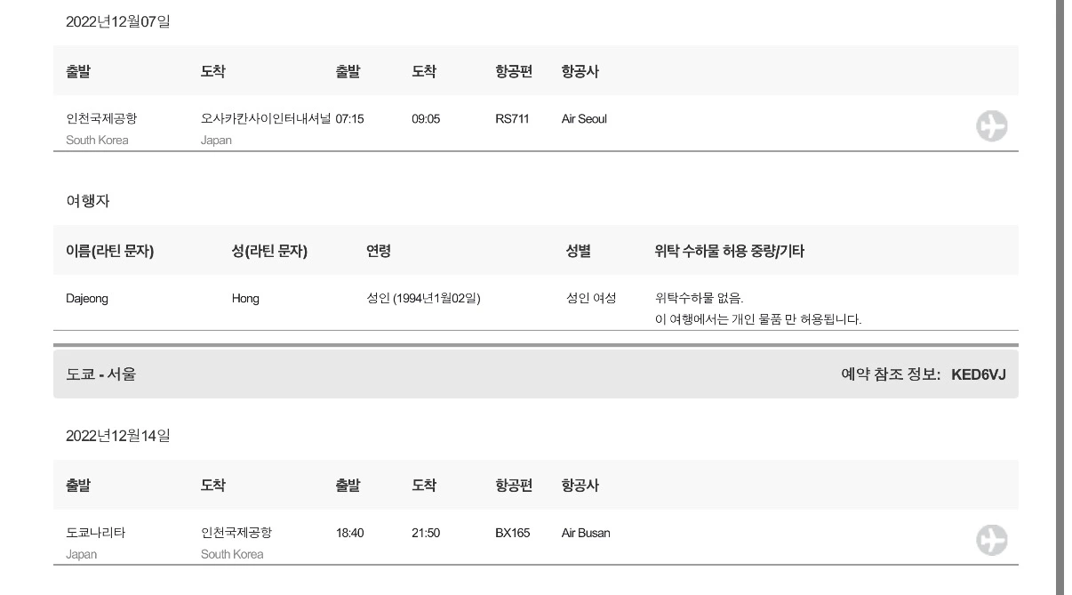This screenshot has width=1072, height=595.
Task: Click passenger first name Dajeong
Action: pos(87,299)
